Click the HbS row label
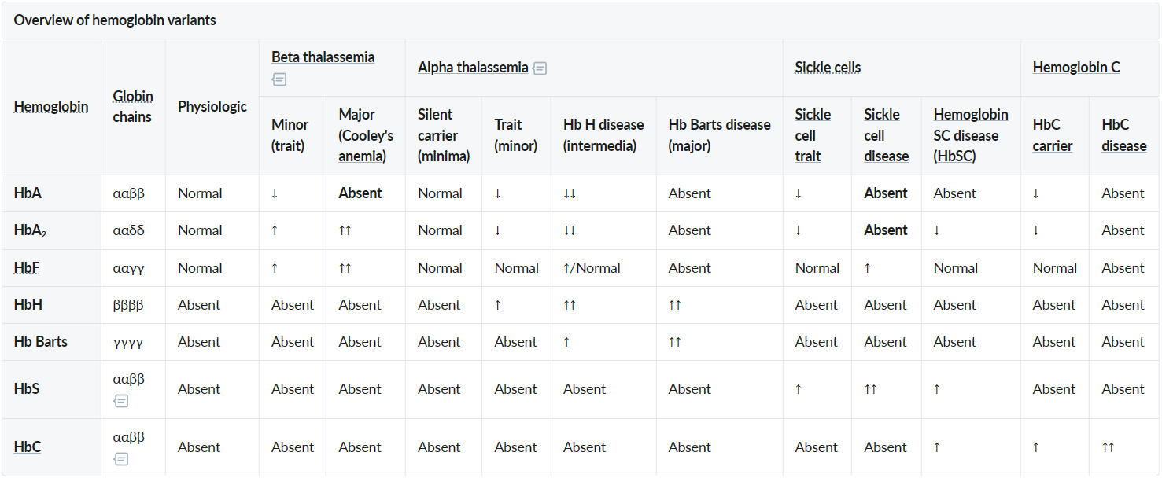 (x=27, y=389)
